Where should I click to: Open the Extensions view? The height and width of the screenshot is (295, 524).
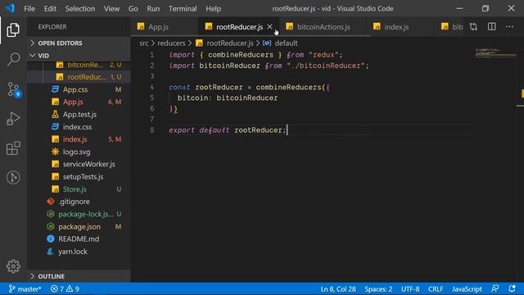click(x=13, y=148)
